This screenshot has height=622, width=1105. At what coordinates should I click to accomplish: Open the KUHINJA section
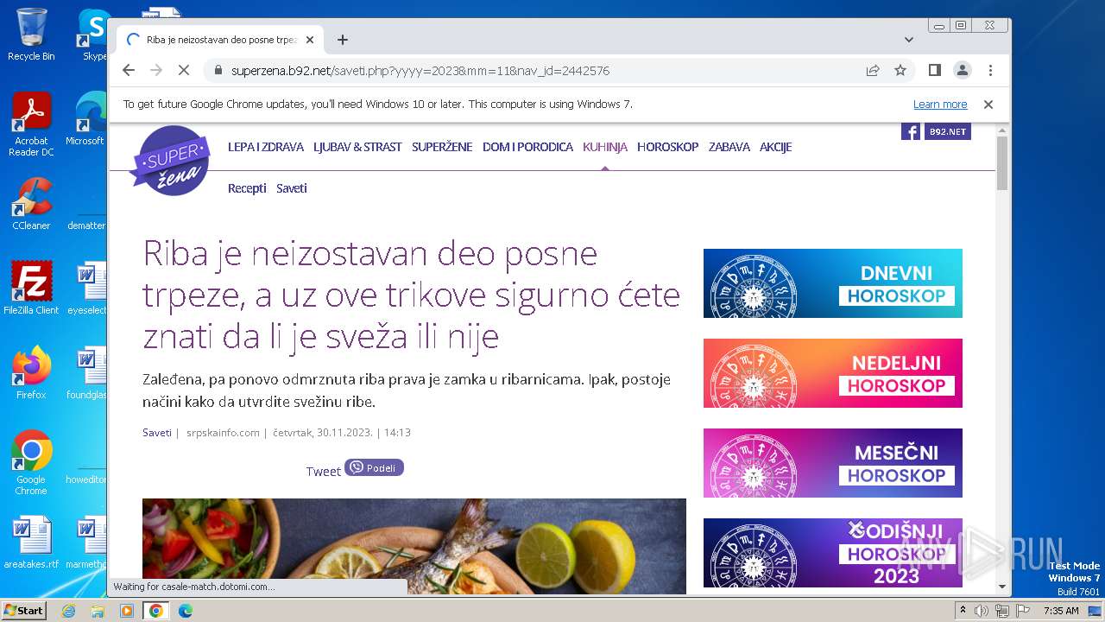coord(605,147)
